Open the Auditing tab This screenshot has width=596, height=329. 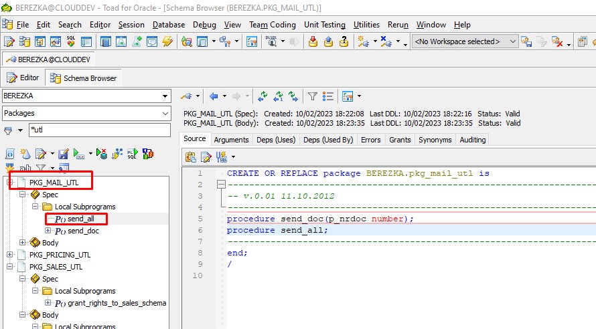[x=473, y=140]
